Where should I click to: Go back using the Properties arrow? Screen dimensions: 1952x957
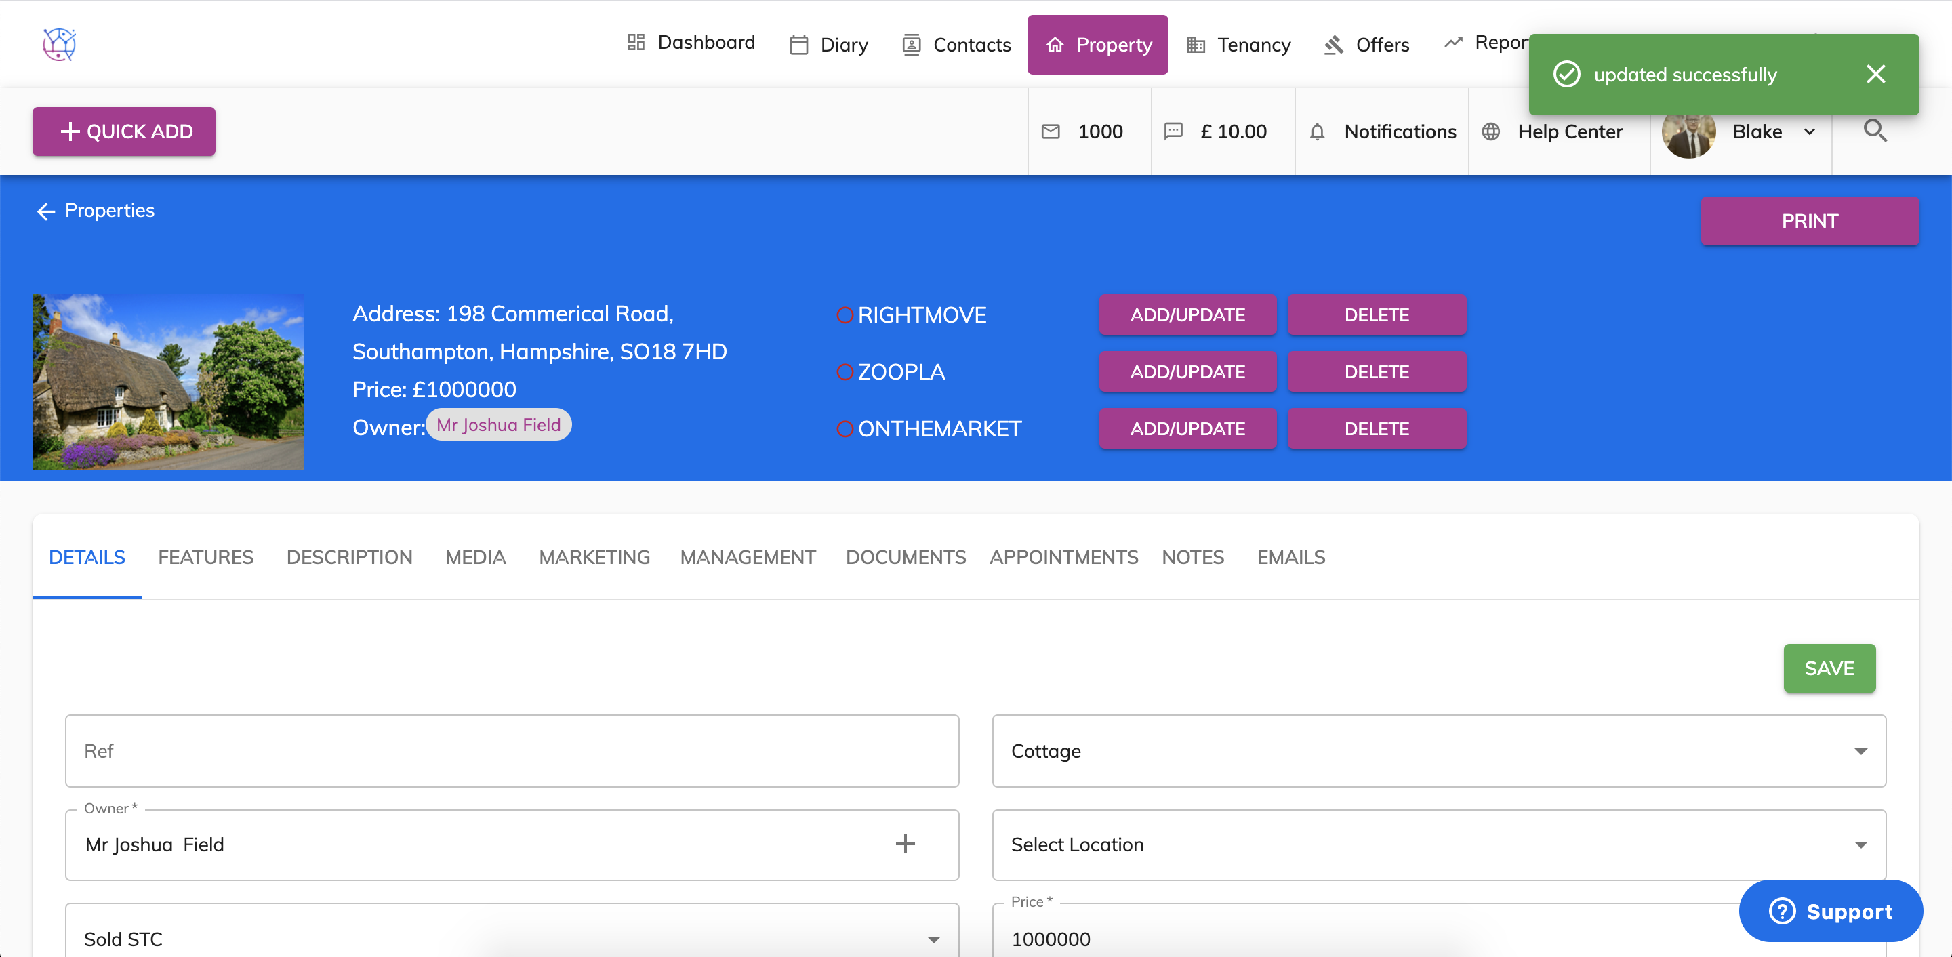click(45, 211)
